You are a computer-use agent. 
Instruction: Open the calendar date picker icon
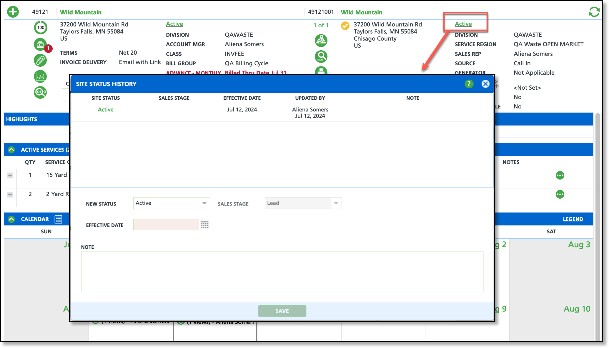(204, 225)
